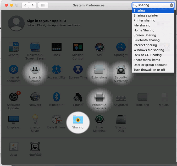Go forward with the right arrow button

32,5
